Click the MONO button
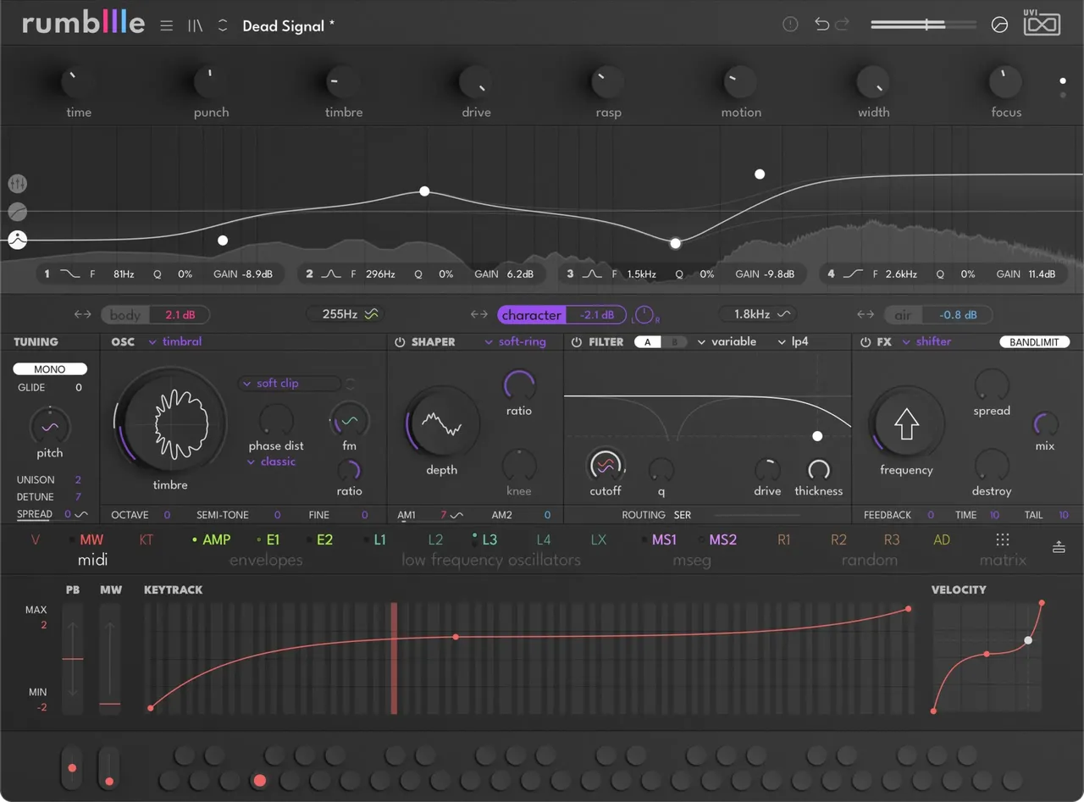 (50, 369)
